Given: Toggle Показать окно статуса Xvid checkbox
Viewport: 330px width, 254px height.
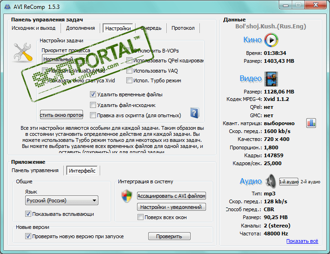Looking at the screenshot, I should point(45,80).
